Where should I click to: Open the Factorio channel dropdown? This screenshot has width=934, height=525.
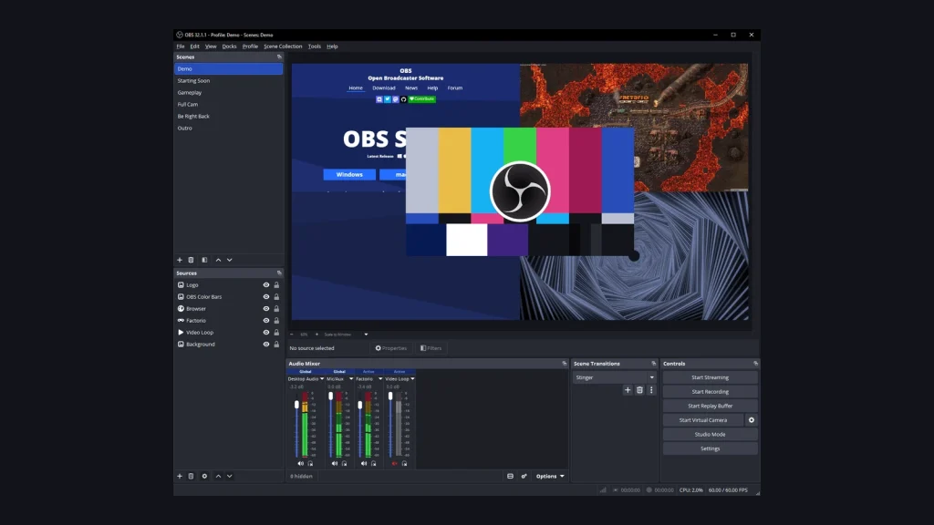coord(380,379)
